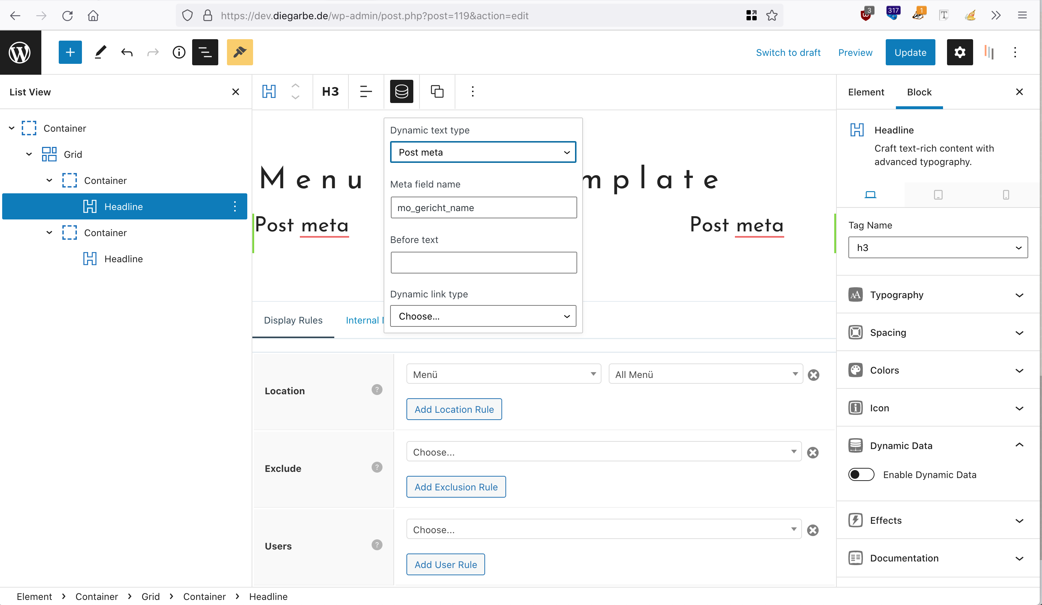Select the mobile device preview icon
This screenshot has width=1042, height=605.
(1006, 194)
